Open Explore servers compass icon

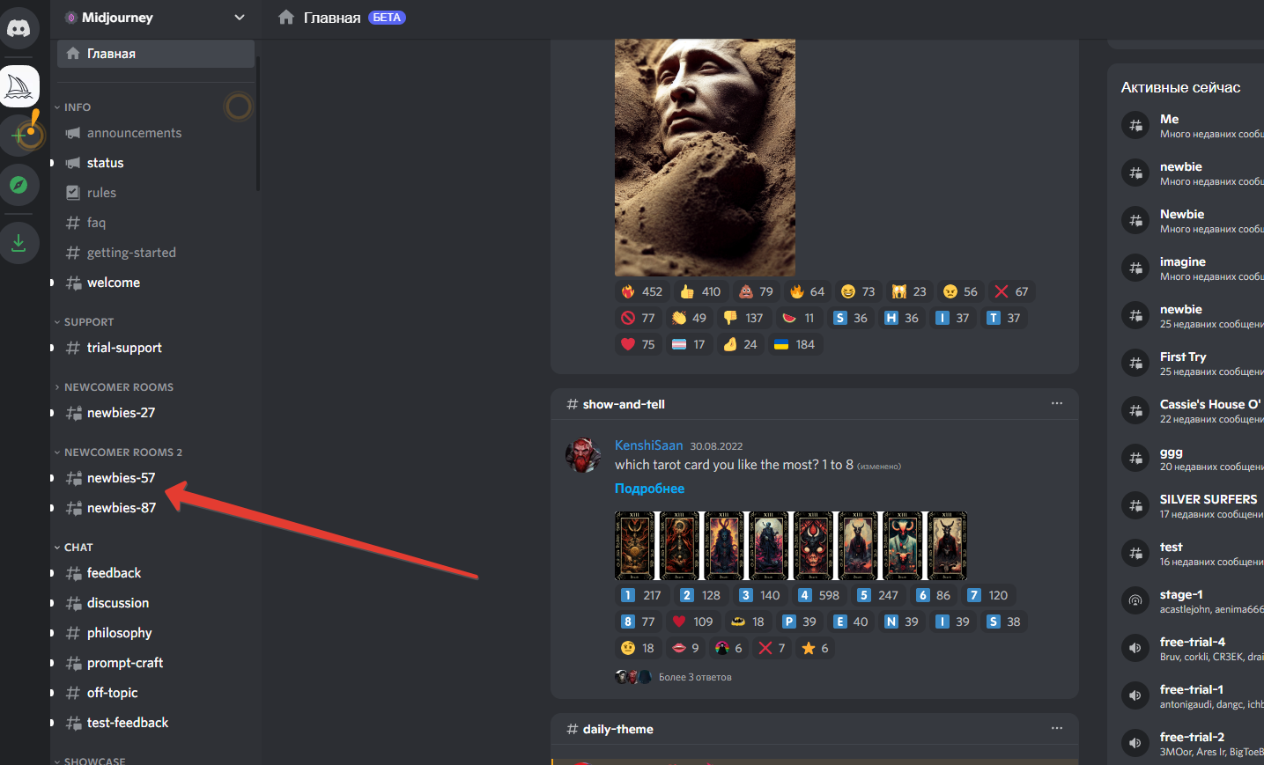(x=19, y=185)
